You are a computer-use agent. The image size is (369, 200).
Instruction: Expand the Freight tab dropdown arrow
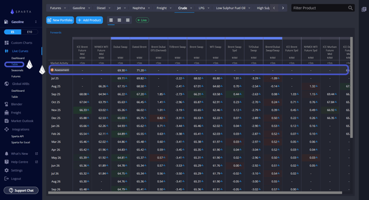point(171,8)
